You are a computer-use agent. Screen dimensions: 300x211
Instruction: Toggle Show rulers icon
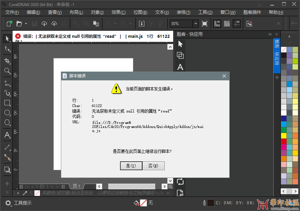[x=217, y=24]
